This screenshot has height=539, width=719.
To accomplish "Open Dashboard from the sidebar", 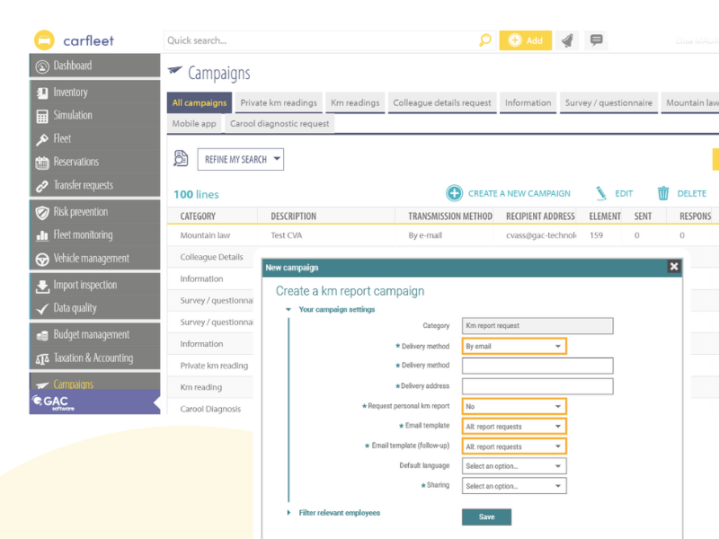I will click(x=72, y=66).
